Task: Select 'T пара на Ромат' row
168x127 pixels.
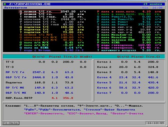Action: click(129, 24)
